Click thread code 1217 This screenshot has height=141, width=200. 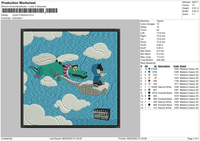point(177,84)
